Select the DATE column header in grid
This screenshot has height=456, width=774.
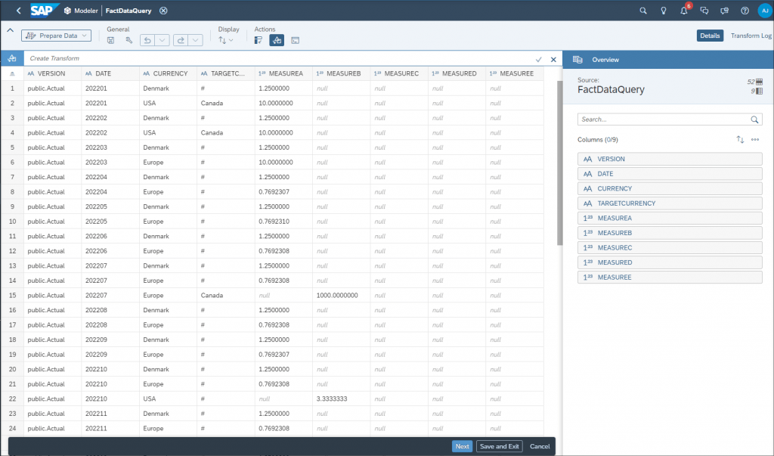click(x=110, y=73)
